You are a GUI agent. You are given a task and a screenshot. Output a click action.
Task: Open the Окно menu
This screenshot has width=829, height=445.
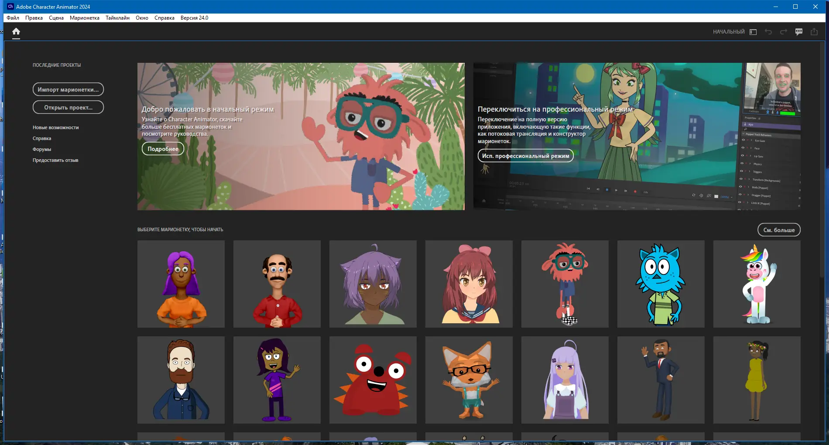click(x=141, y=17)
